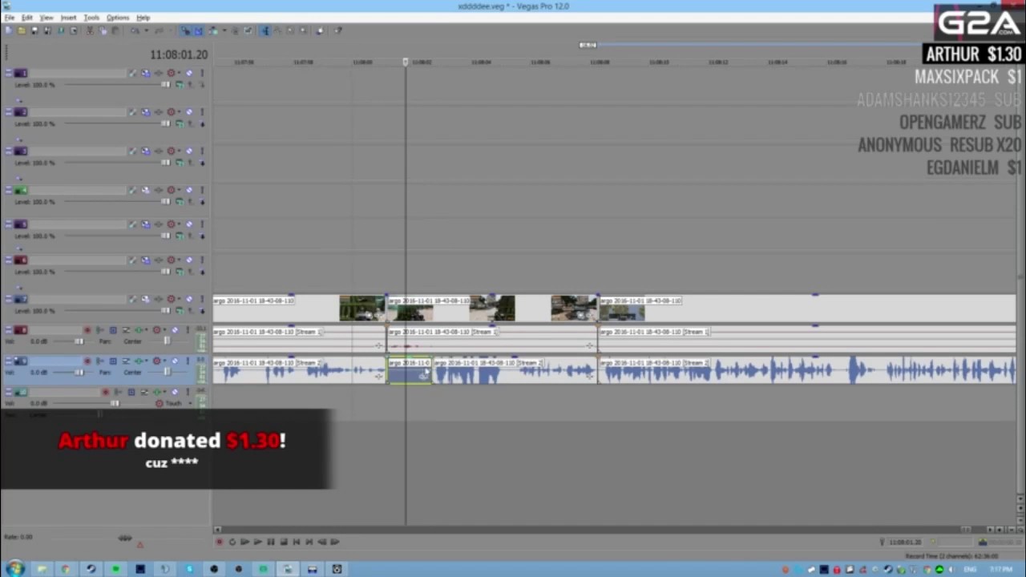The image size is (1026, 577).
Task: Open automation settings dropdown on video track 1
Action: click(x=179, y=73)
